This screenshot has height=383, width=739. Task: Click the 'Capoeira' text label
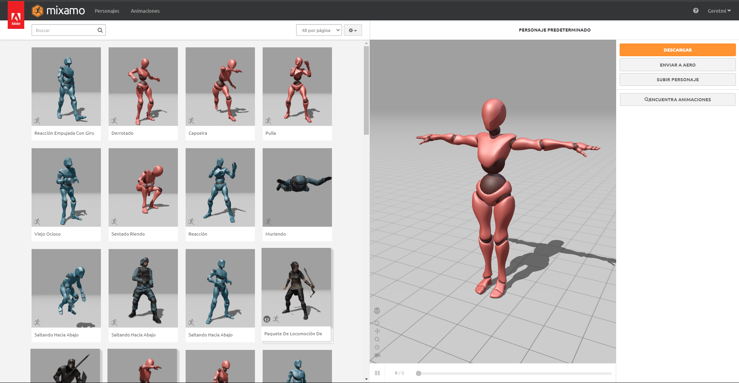[198, 133]
